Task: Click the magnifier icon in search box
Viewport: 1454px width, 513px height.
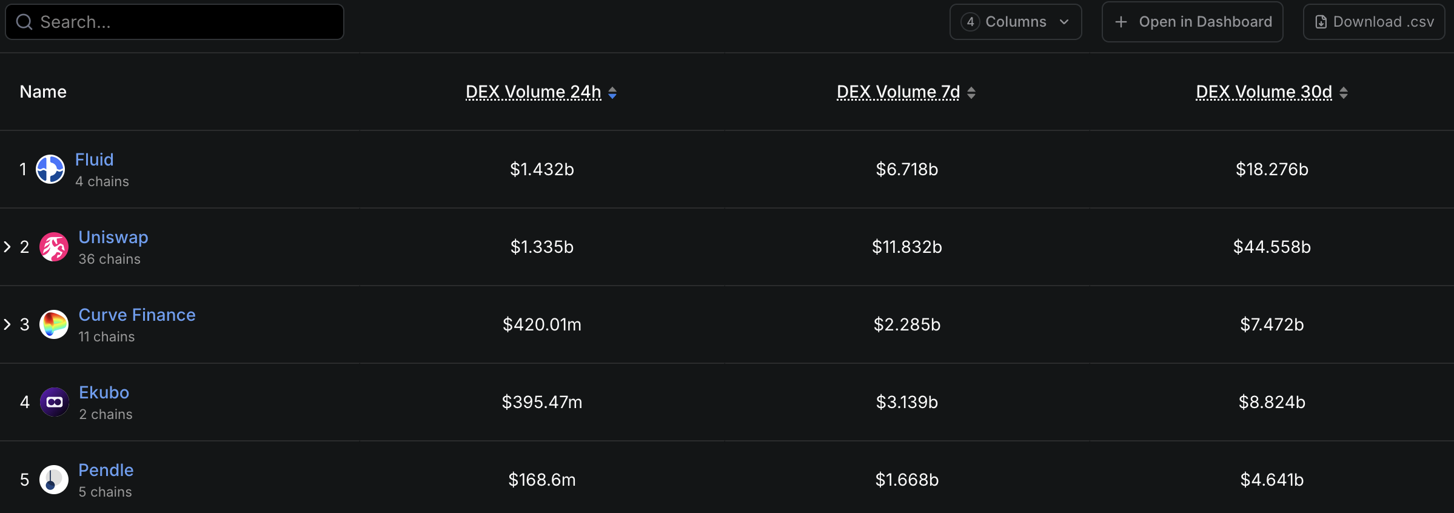Action: coord(24,22)
